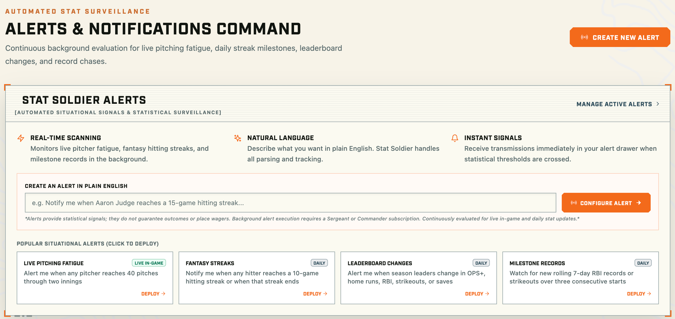Click arrow icon in Configure Alert button
This screenshot has height=319, width=675.
point(639,203)
